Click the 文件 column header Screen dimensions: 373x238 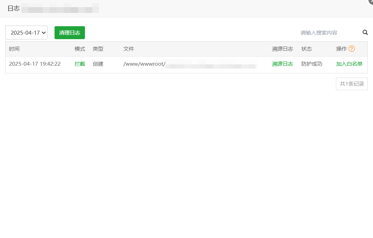click(x=129, y=49)
